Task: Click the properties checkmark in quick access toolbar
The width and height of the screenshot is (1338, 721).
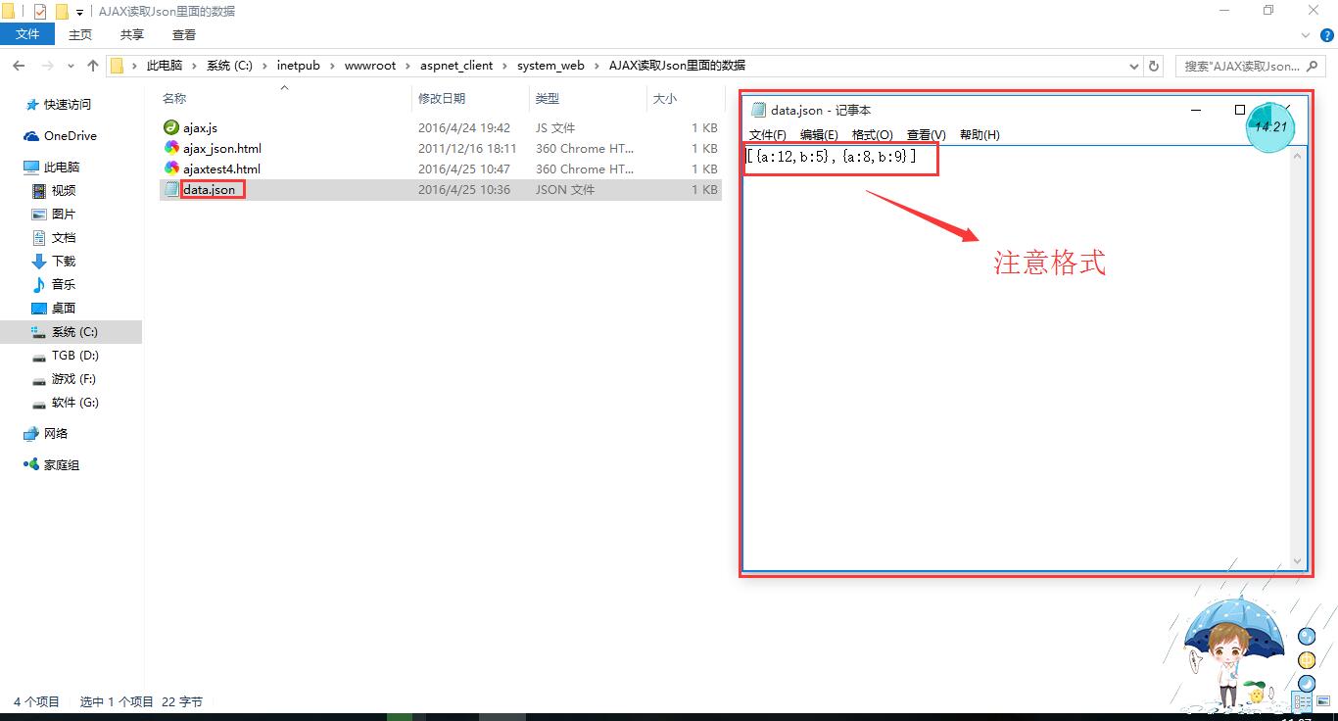Action: click(x=40, y=12)
